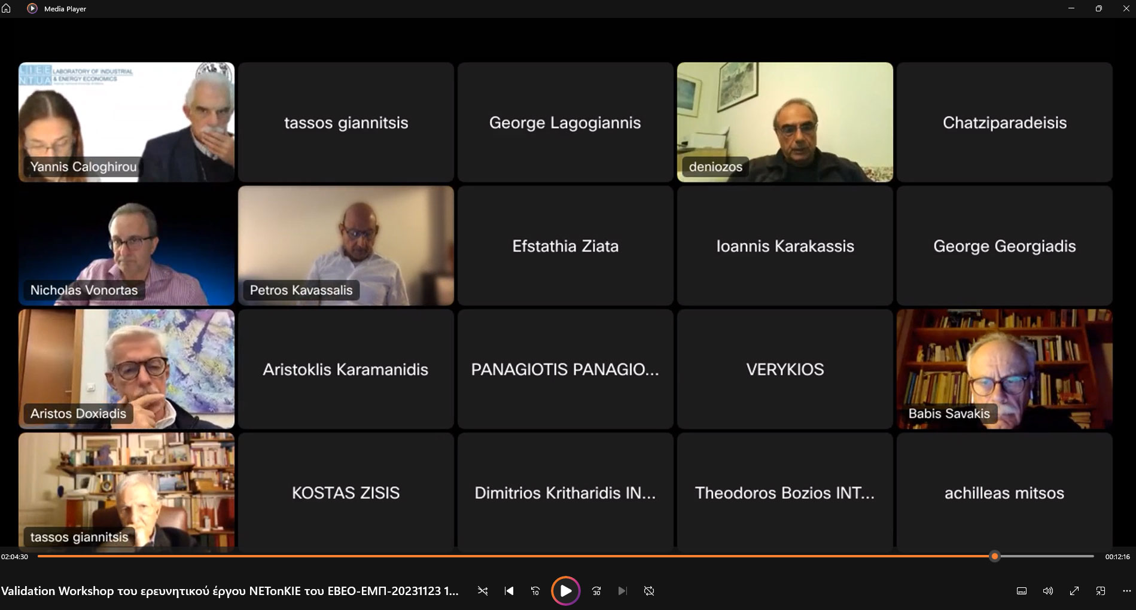Select the Babis Savakis video tile

[1004, 369]
